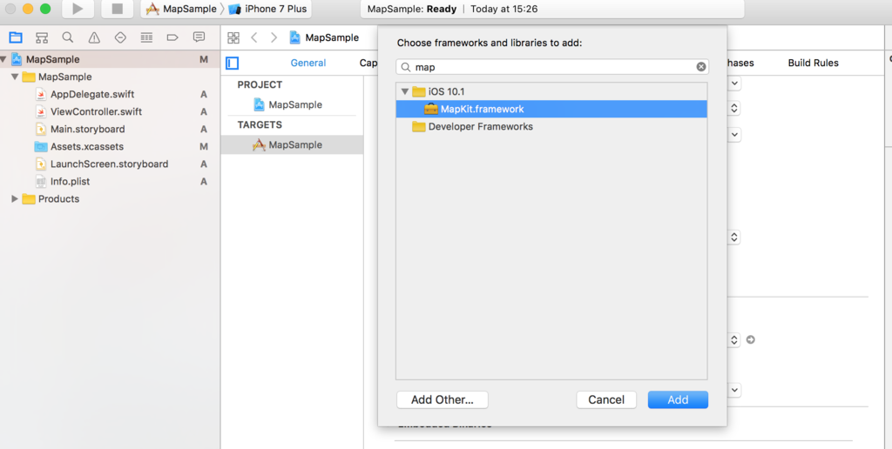Click the Add Other... button

pos(442,399)
